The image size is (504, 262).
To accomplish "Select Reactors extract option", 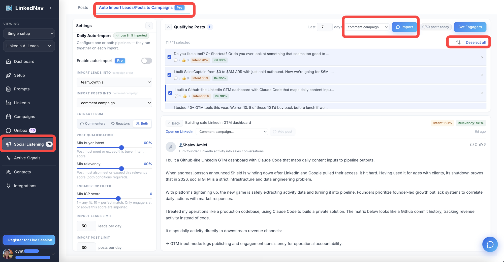I will coord(120,123).
